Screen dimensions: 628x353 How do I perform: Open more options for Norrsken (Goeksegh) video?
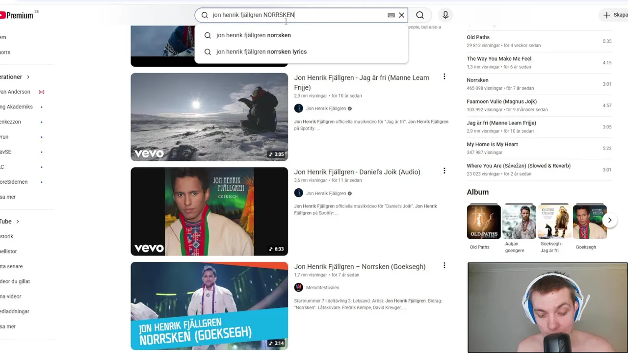pyautogui.click(x=444, y=265)
